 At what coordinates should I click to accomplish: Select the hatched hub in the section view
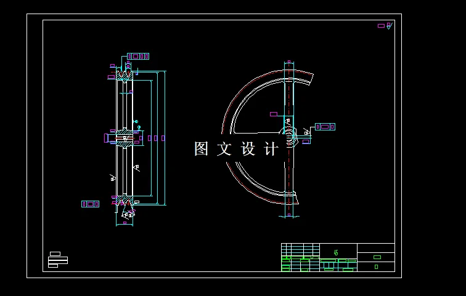pyautogui.click(x=125, y=138)
